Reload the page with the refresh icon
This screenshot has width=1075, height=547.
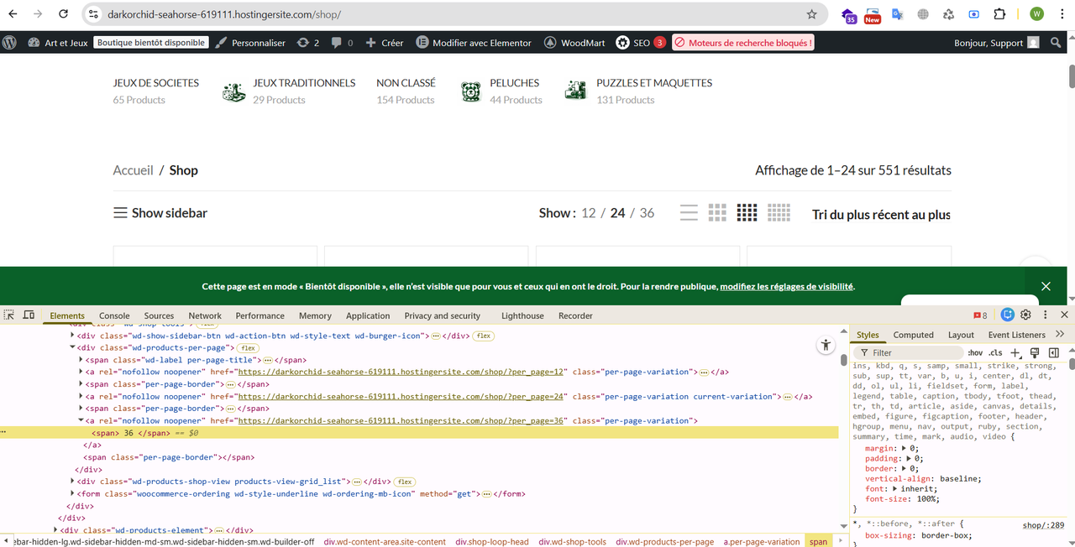tap(64, 14)
